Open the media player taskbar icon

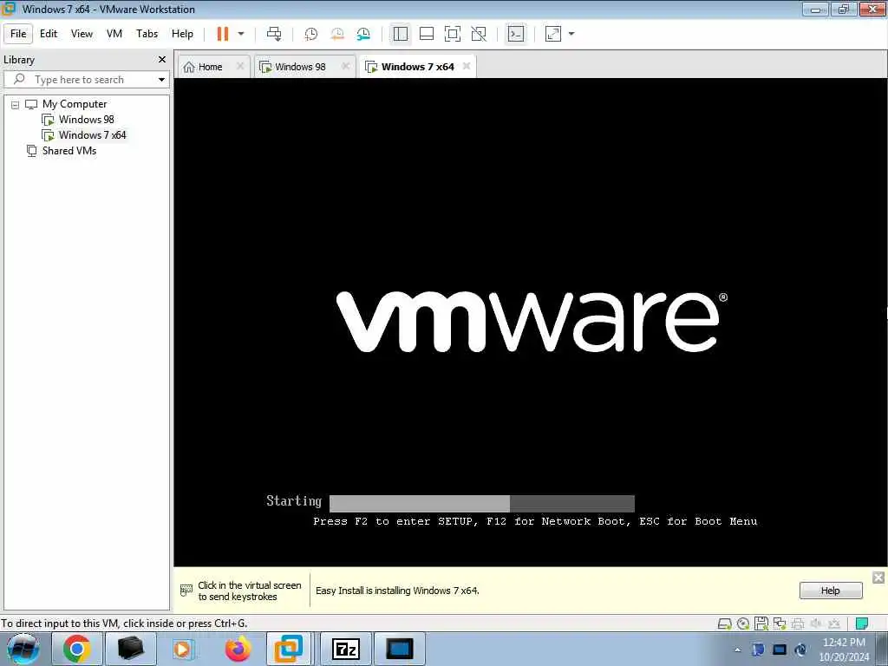click(x=183, y=649)
